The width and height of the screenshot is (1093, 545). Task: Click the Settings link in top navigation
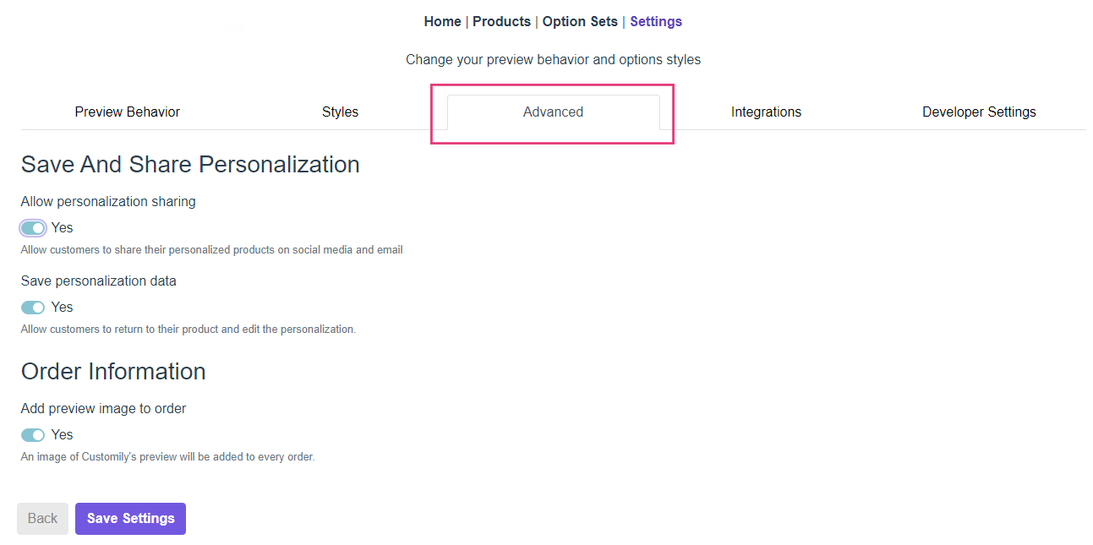pos(656,22)
